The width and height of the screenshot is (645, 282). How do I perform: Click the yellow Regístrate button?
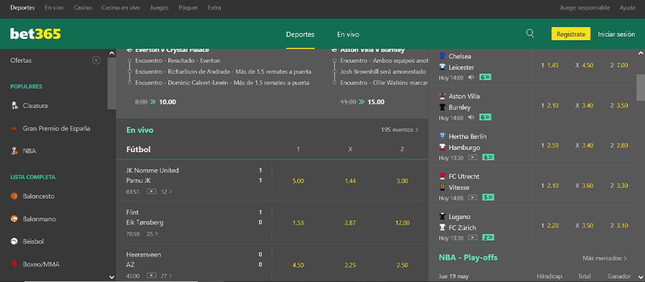click(x=570, y=34)
